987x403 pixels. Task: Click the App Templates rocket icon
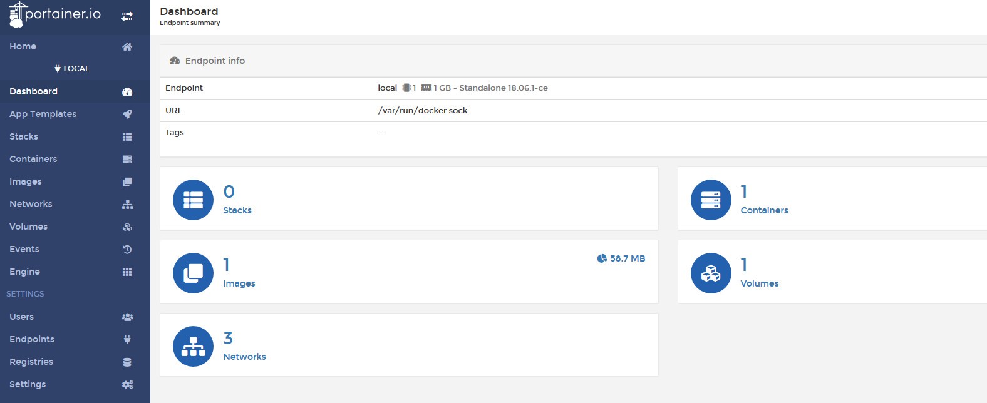click(127, 115)
